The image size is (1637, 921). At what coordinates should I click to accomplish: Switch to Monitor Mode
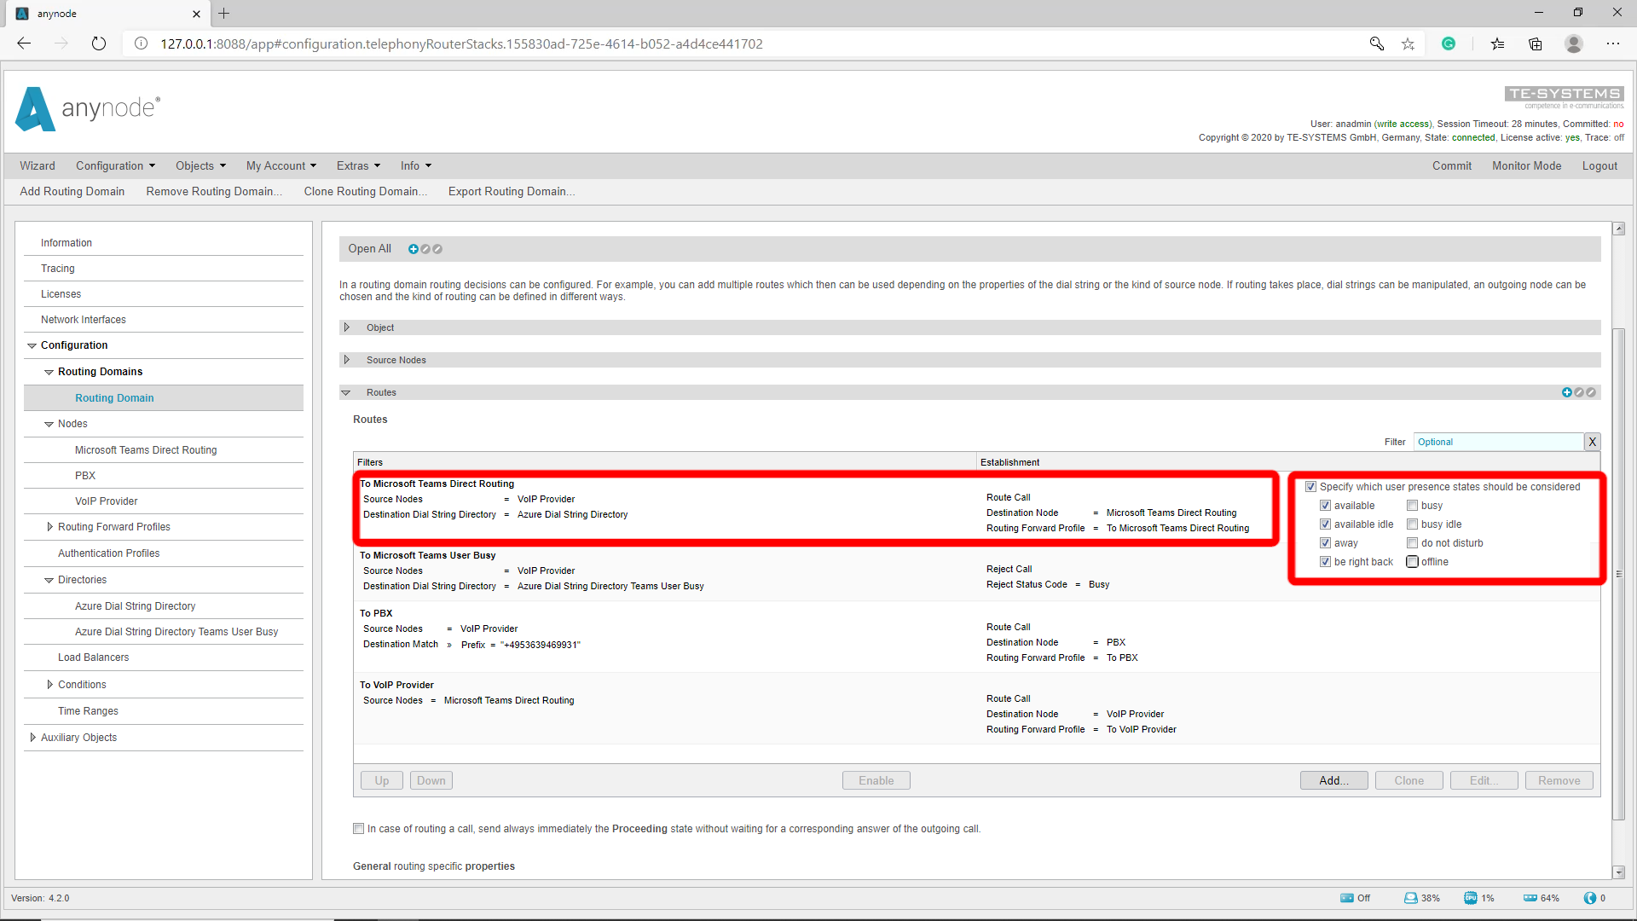tap(1526, 165)
